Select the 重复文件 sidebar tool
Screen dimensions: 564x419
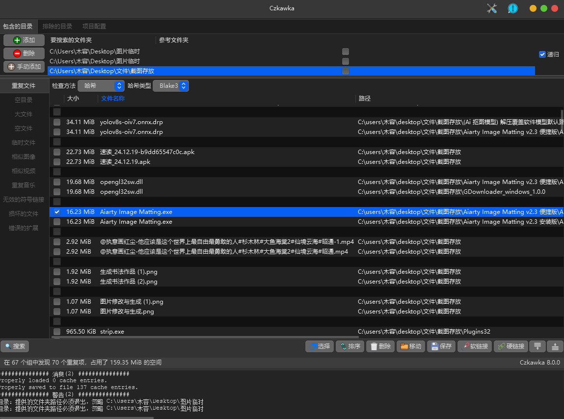coord(24,85)
